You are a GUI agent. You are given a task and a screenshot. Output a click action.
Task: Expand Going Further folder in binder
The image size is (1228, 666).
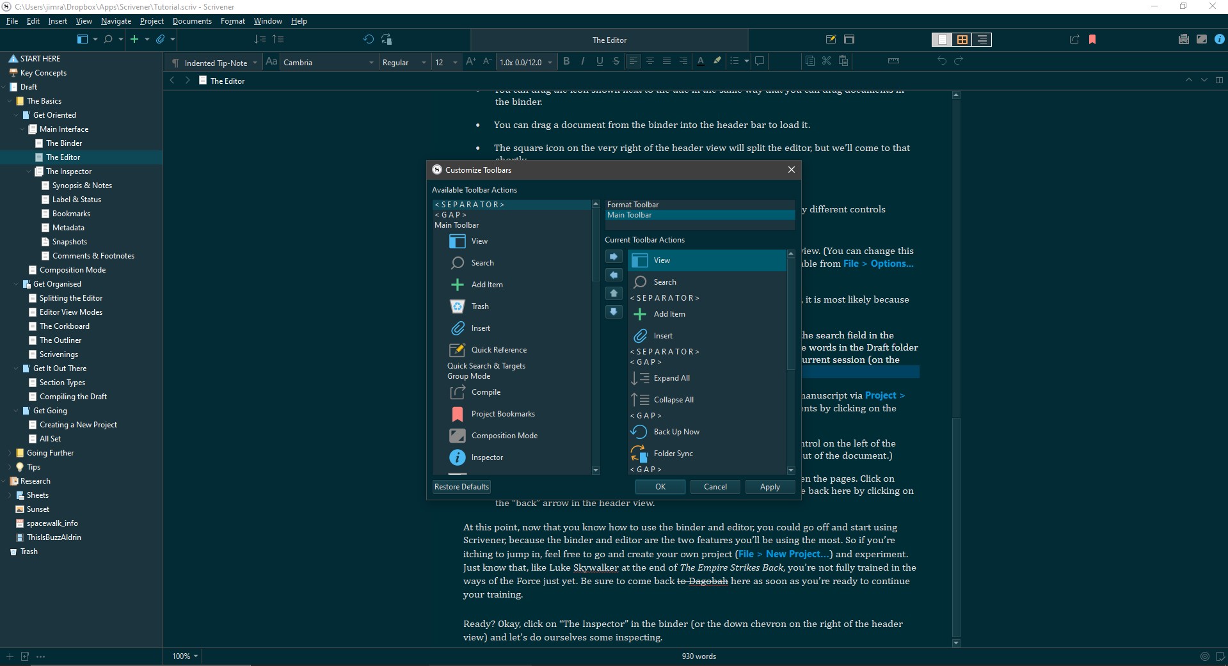coord(10,453)
